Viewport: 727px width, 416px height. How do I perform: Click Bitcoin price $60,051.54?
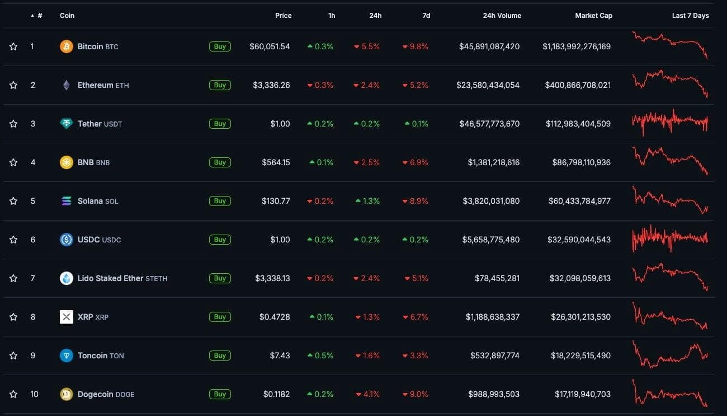pos(270,46)
